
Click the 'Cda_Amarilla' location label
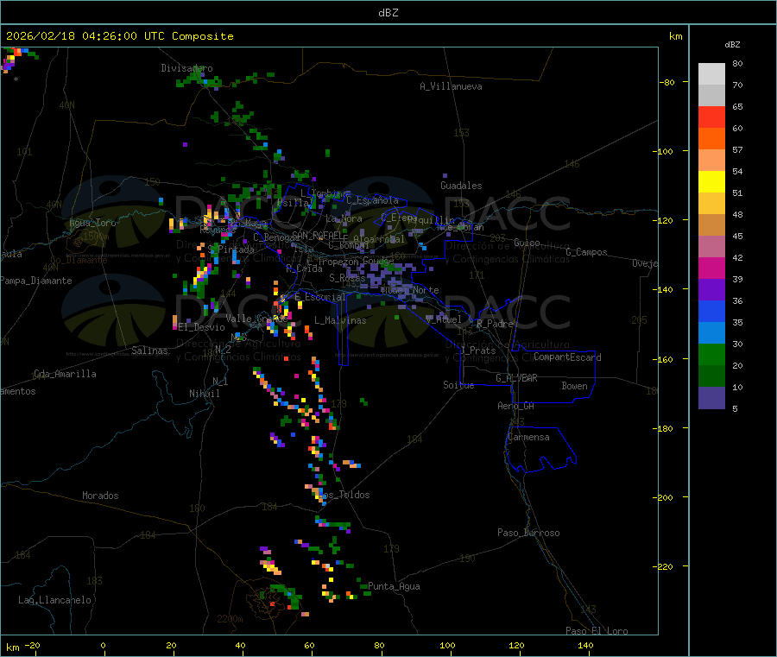click(66, 374)
